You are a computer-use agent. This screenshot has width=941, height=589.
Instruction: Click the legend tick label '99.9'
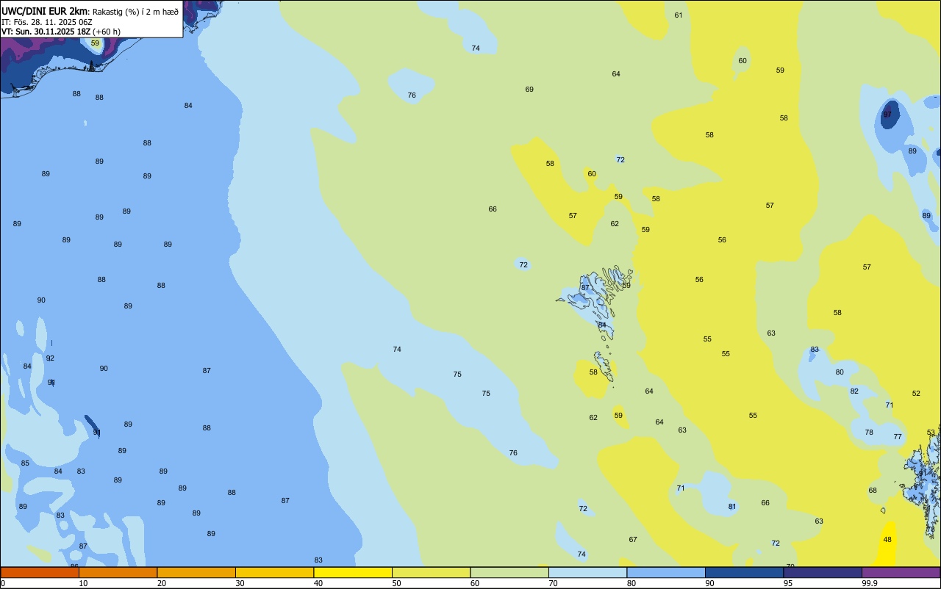[x=870, y=583]
